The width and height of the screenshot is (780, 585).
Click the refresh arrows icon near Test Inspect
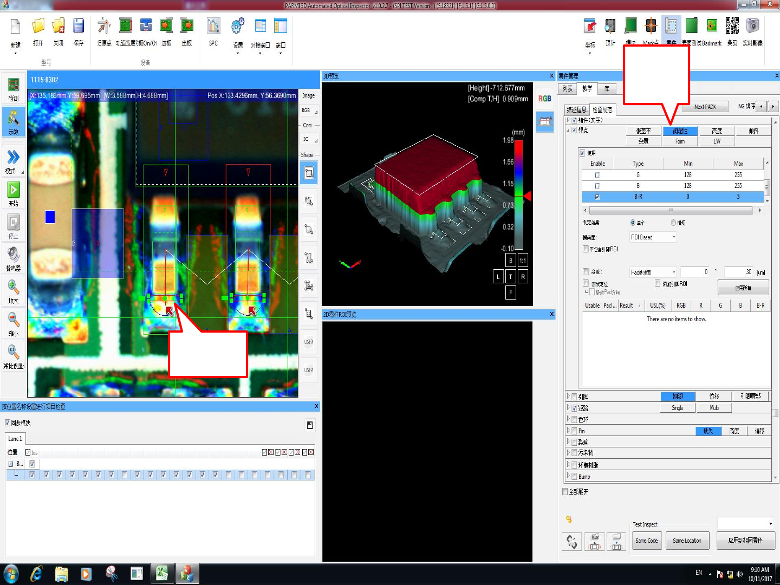click(572, 541)
